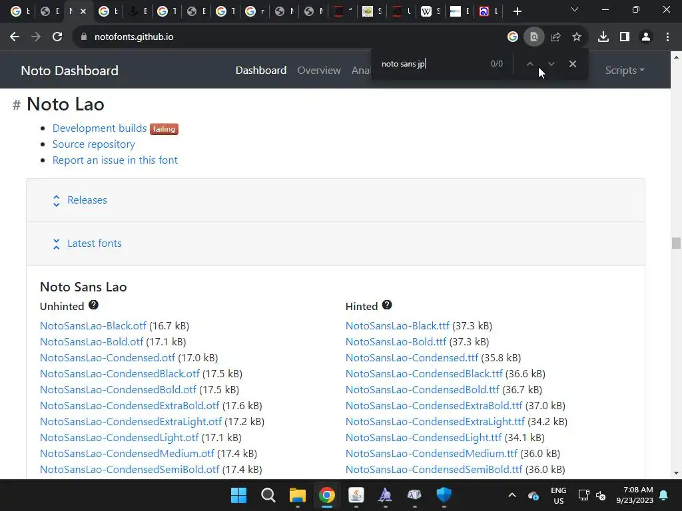
Task: Click the Unhinted help question icon
Action: [x=93, y=305]
